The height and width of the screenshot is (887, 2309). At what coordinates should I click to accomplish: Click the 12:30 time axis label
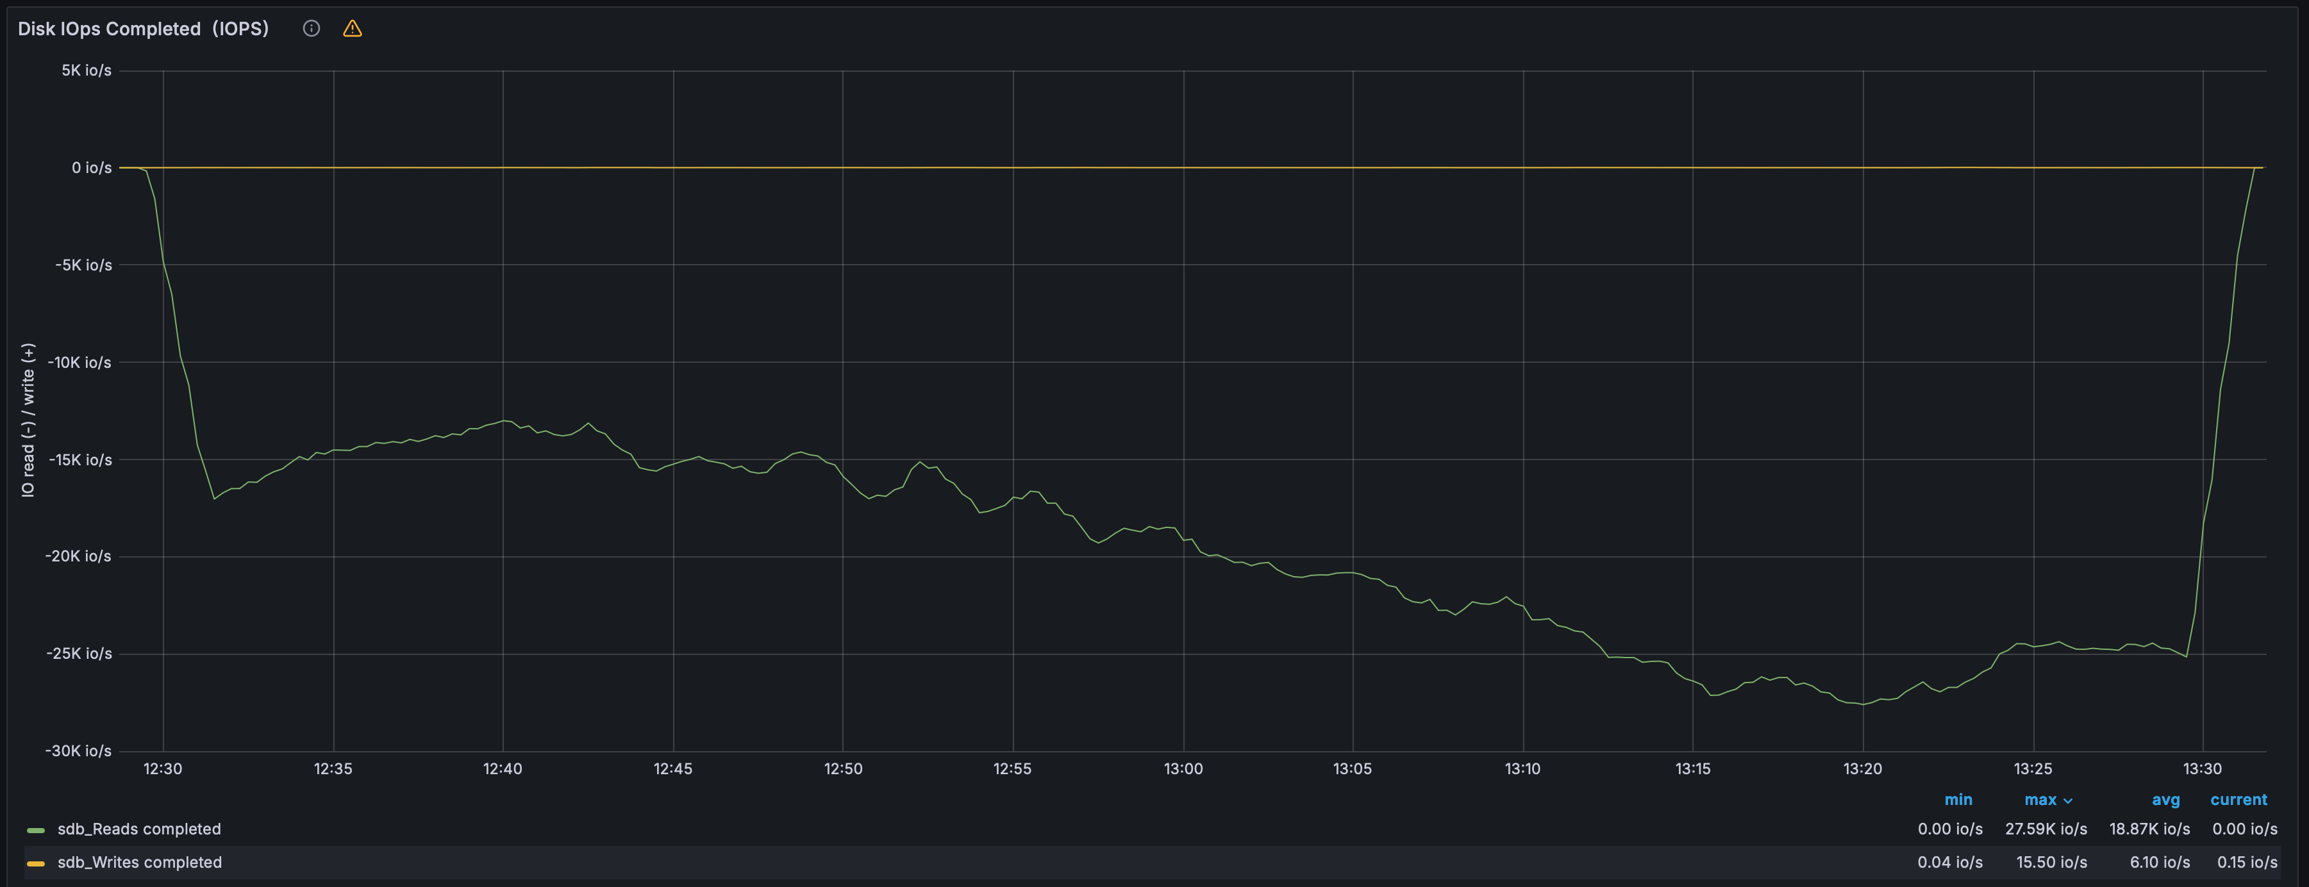coord(162,768)
